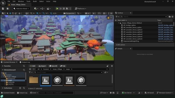The image size is (175, 98).
Task: Open the viewport Show flags eye menu
Action: pos(94,13)
